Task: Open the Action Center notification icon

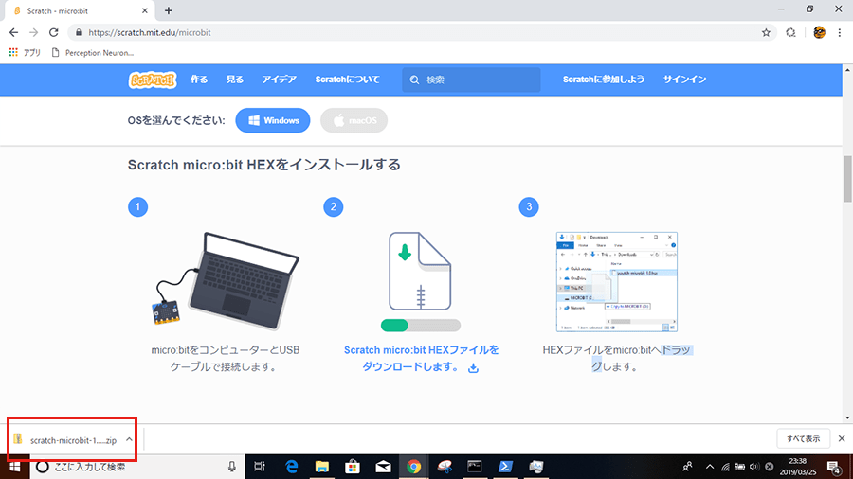Action: point(834,467)
